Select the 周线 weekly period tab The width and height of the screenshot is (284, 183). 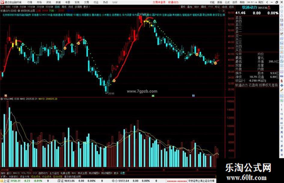click(x=64, y=7)
